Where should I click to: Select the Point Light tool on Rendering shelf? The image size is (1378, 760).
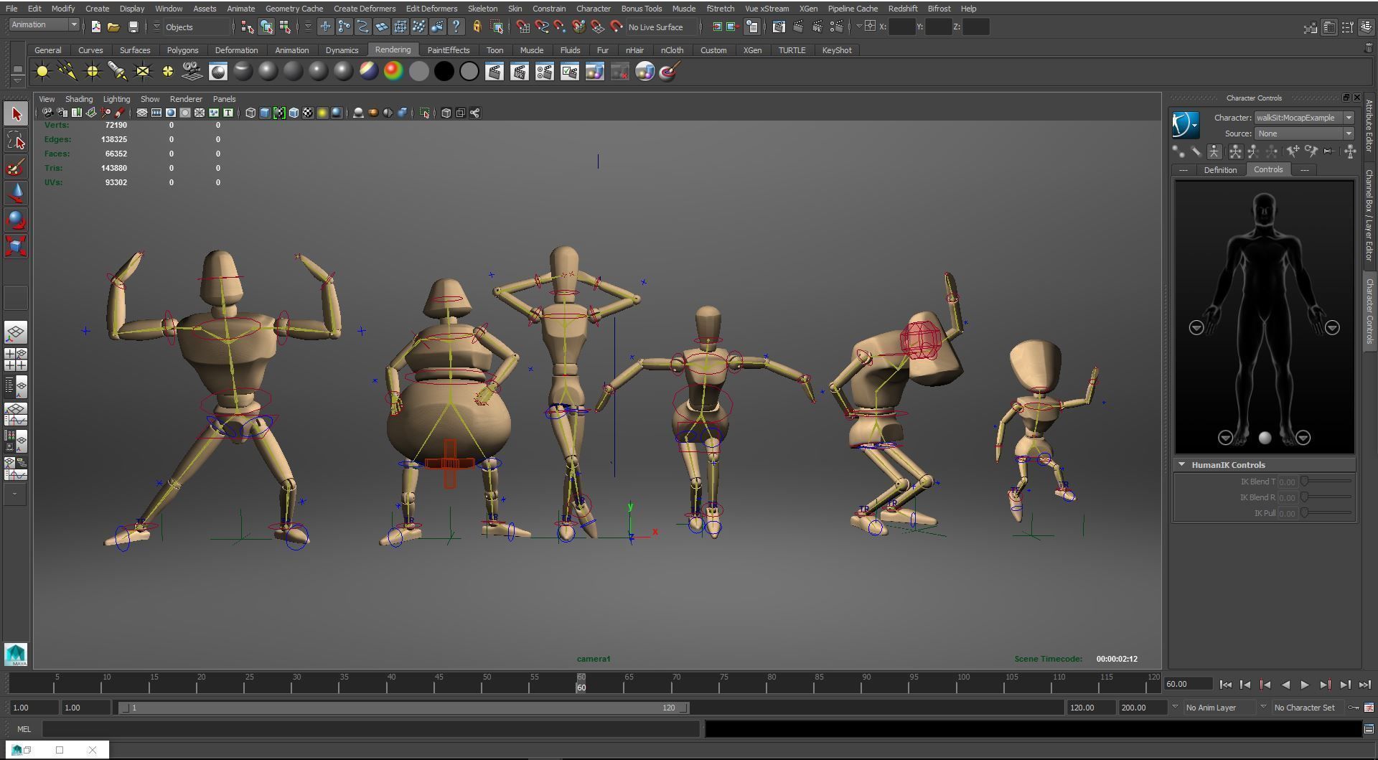91,71
